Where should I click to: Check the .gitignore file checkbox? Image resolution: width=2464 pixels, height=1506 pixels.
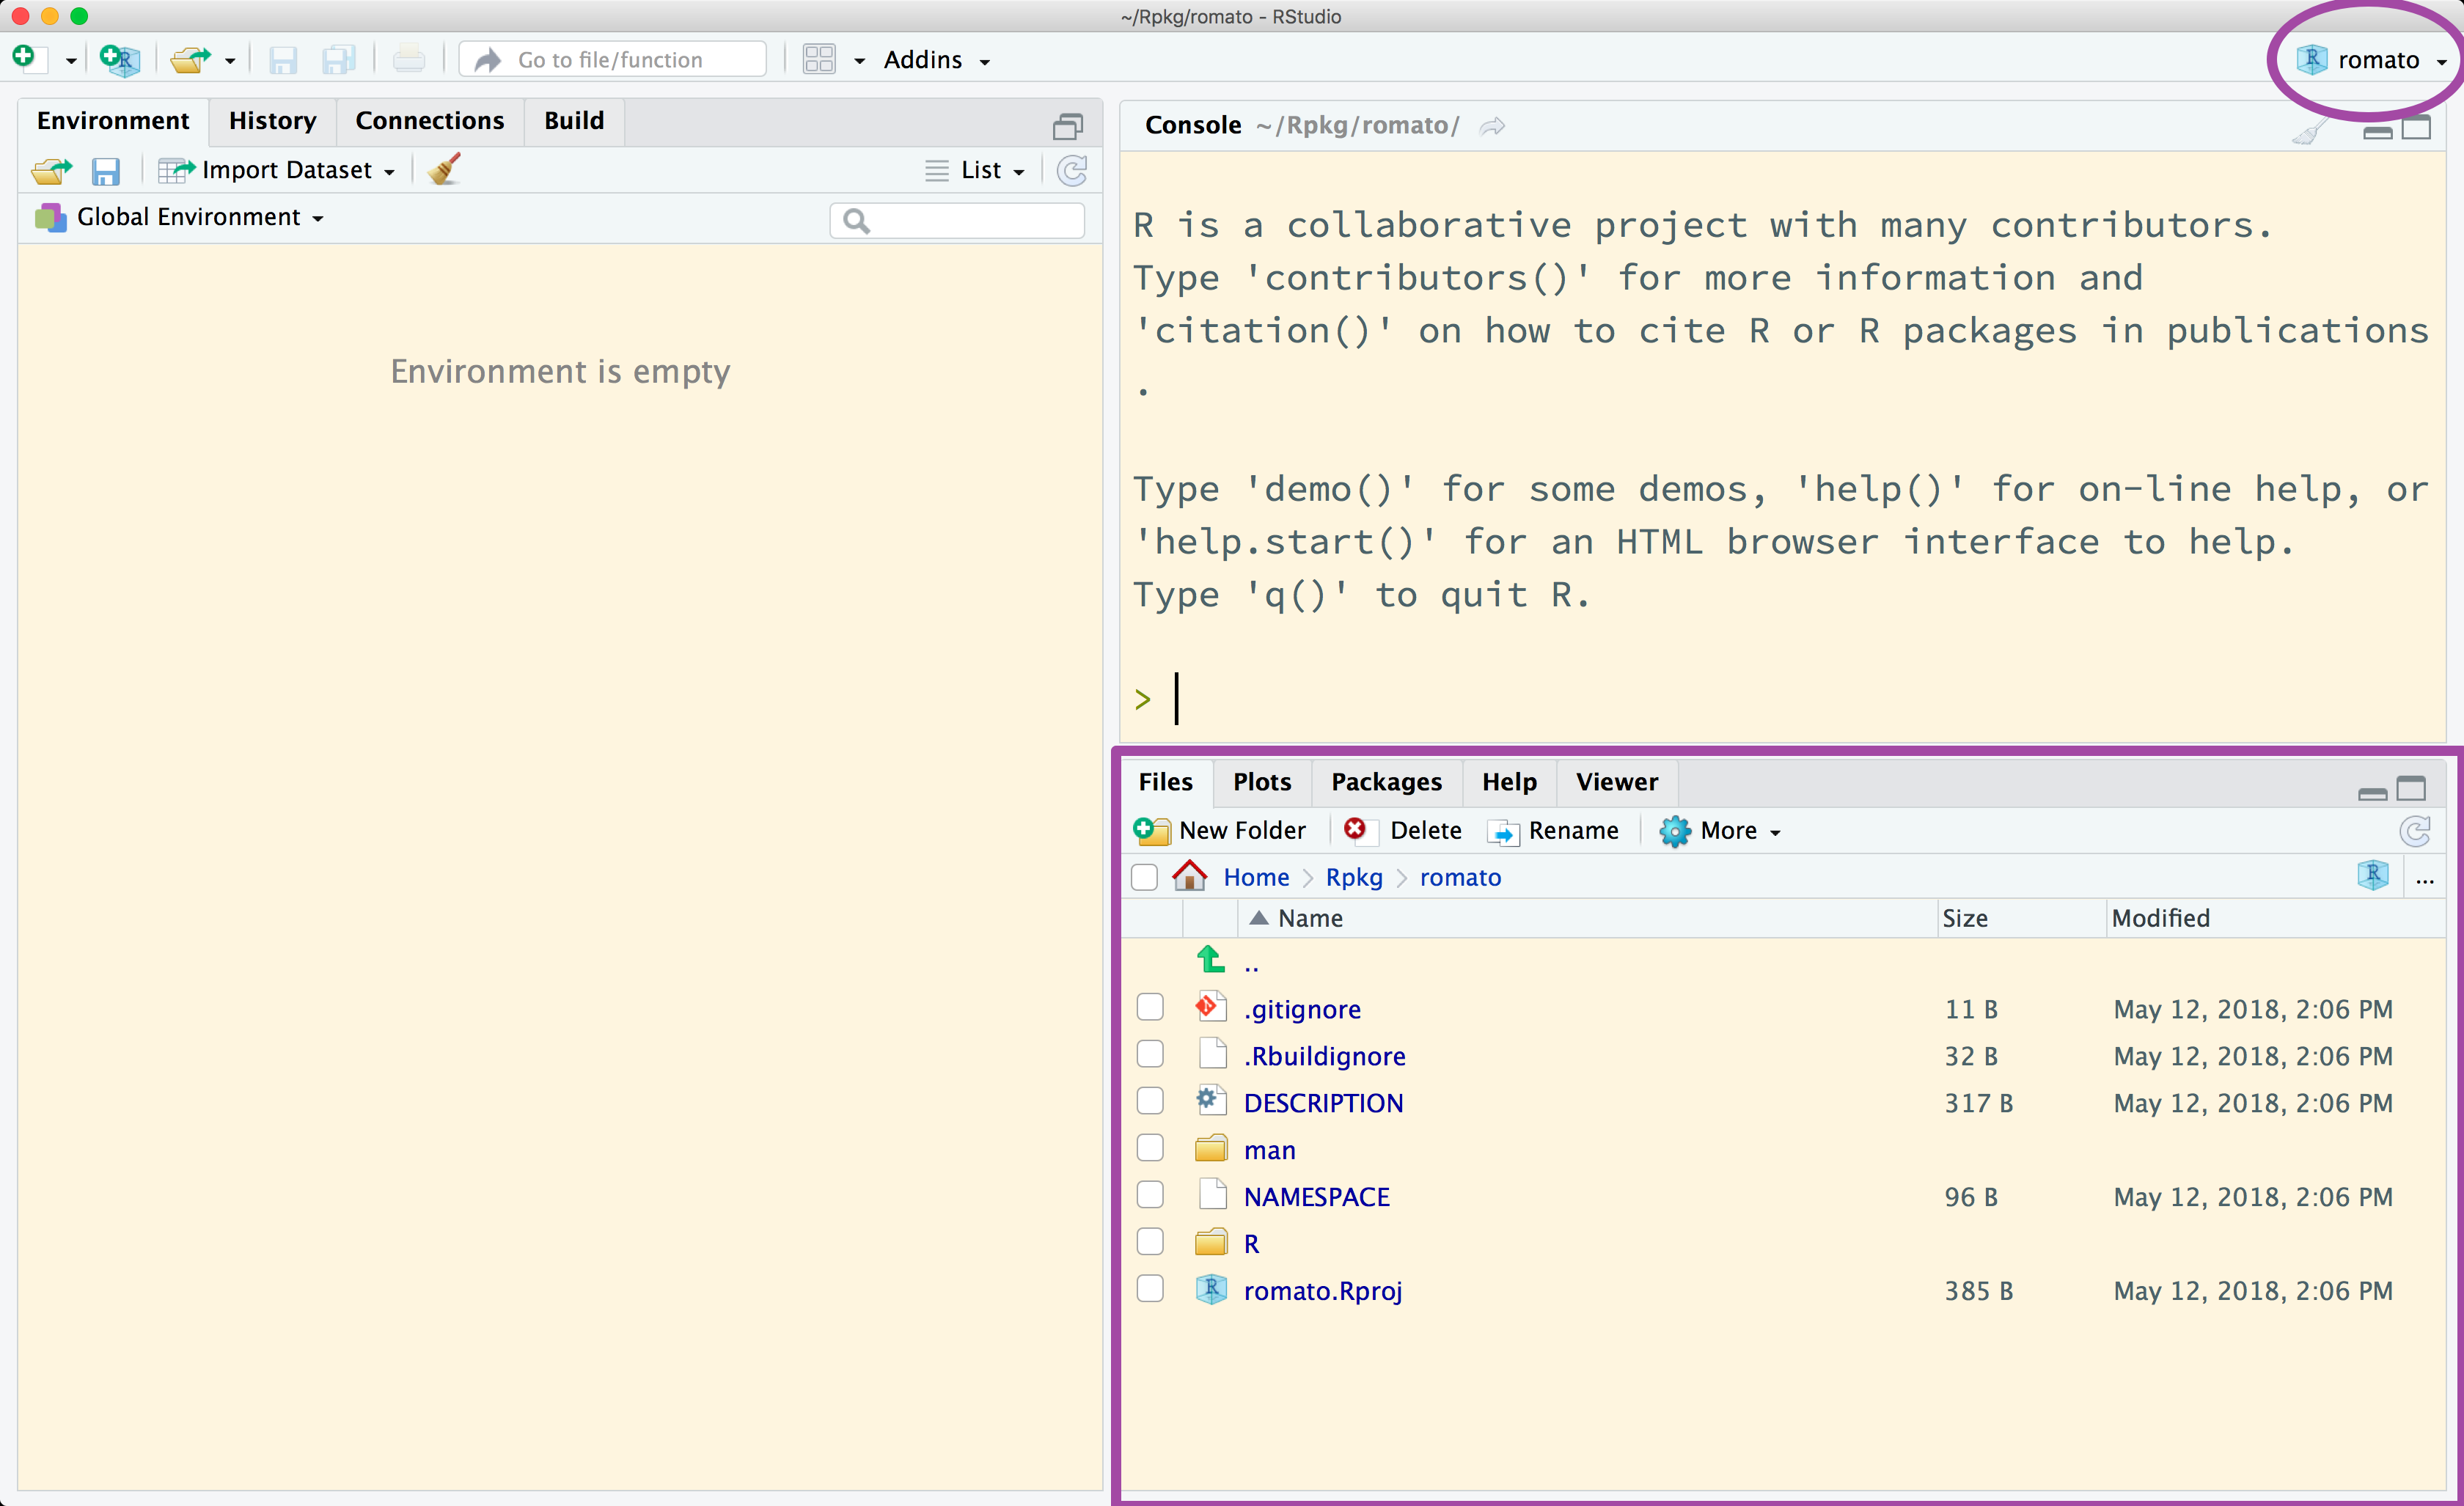1150,1007
